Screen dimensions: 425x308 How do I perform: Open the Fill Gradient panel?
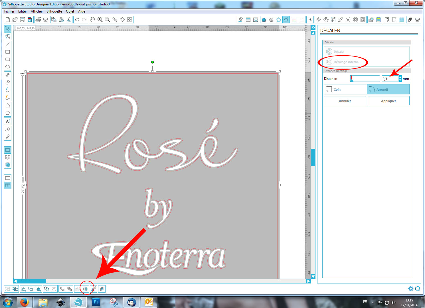point(248,20)
